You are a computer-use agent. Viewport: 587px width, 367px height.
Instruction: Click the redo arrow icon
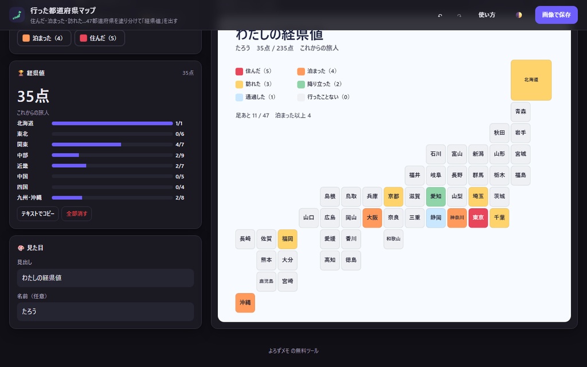point(459,15)
